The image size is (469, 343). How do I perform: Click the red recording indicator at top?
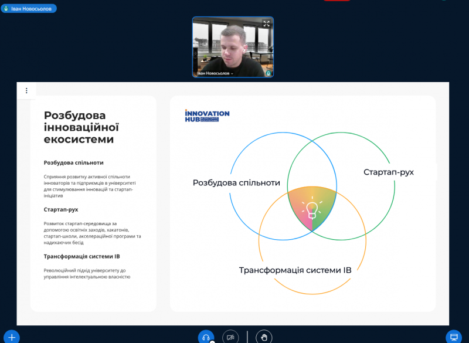click(x=337, y=1)
